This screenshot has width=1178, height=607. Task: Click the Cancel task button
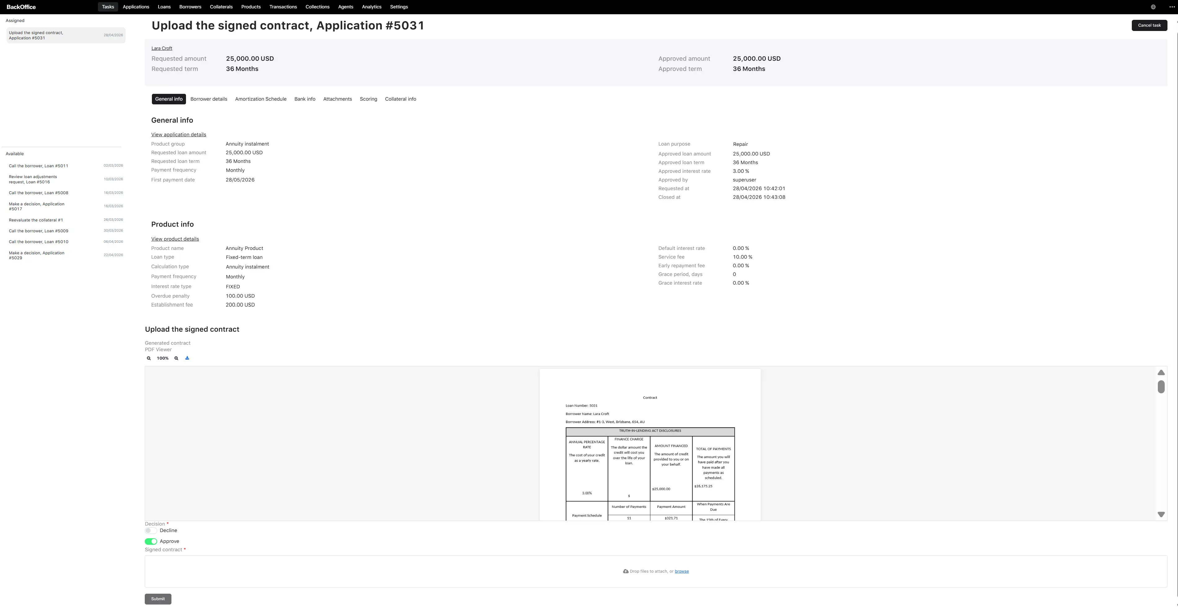[x=1149, y=26]
